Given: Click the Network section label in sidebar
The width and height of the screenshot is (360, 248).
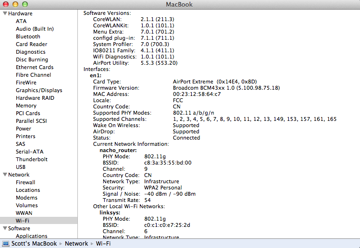Looking at the screenshot, I should pos(19,175).
